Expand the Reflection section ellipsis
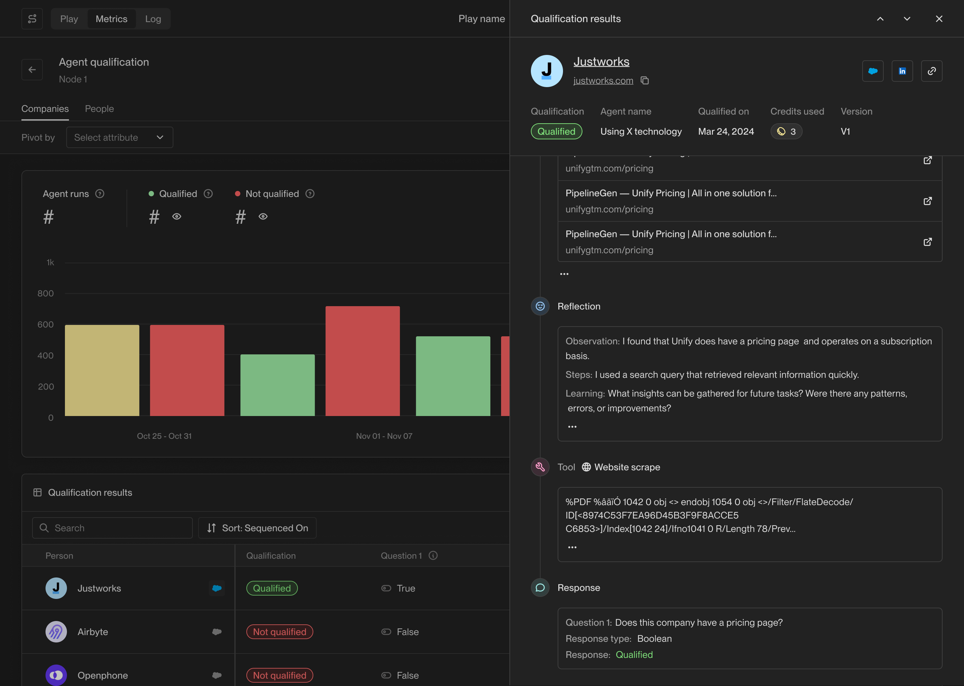964x686 pixels. tap(572, 427)
